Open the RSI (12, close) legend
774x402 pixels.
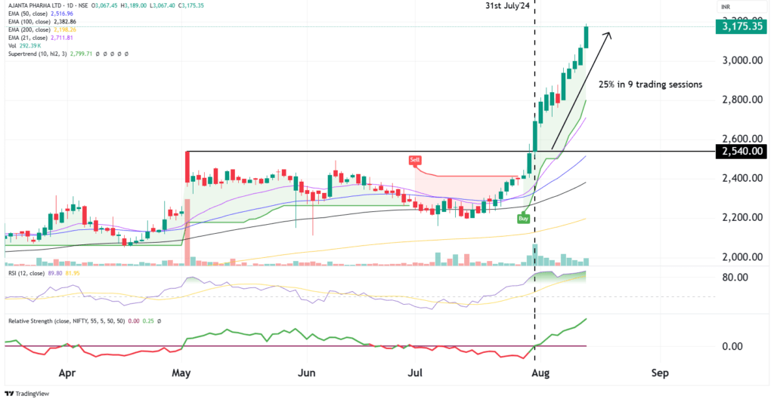[30, 273]
